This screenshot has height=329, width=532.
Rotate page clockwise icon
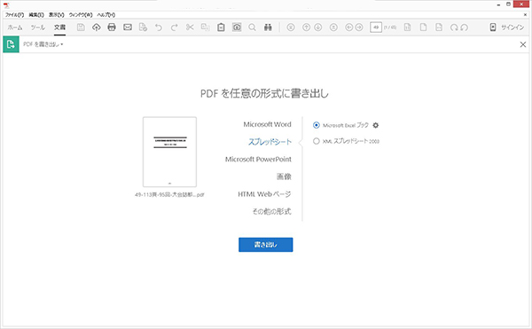454,27
